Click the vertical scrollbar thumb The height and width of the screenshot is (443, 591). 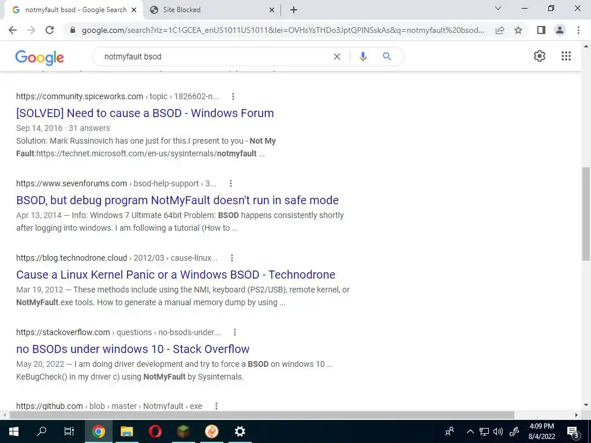(586, 213)
